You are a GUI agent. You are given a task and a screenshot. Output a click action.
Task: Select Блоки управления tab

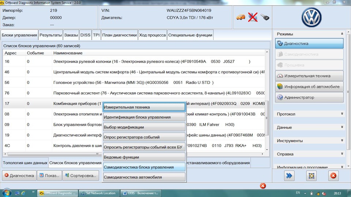pos(19,35)
